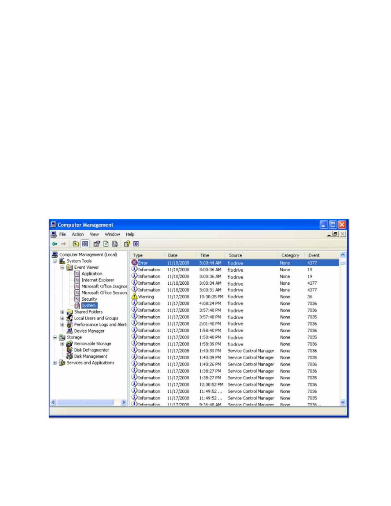Click the Services and Applications icon

coord(62,363)
